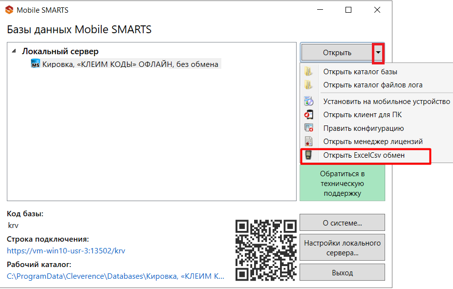The image size is (453, 289).
Task: Click the Код базы: label
Action: 25,214
